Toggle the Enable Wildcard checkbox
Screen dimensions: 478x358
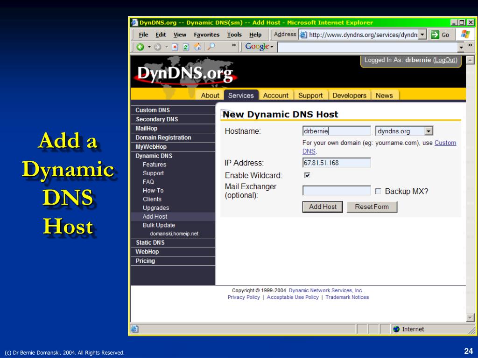307,175
